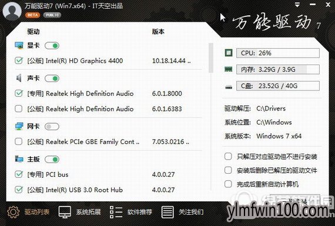Click the 主板 motherboard icon

pos(19,159)
